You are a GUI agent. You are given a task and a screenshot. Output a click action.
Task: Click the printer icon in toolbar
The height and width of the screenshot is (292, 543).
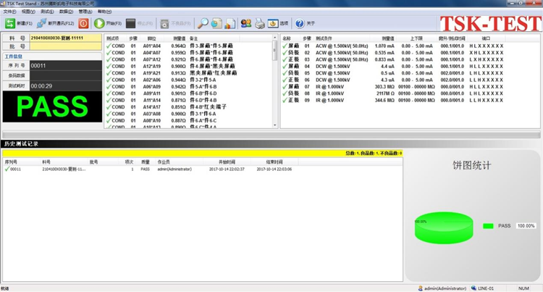coord(260,23)
